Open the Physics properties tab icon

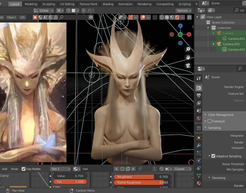point(199,161)
